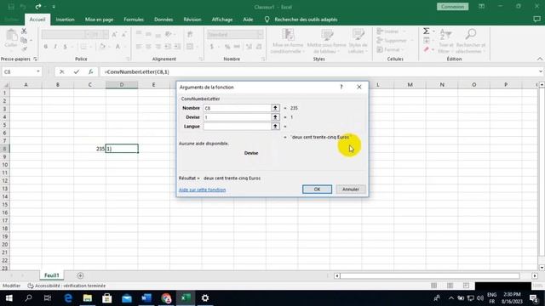
Task: Toggle underline formatting
Action: (x=65, y=47)
